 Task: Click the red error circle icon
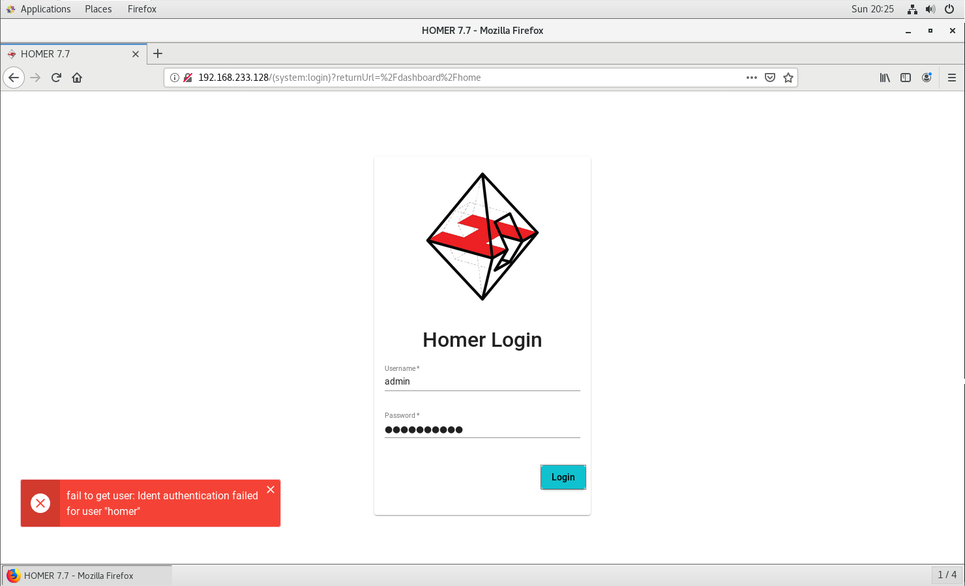[x=40, y=503]
